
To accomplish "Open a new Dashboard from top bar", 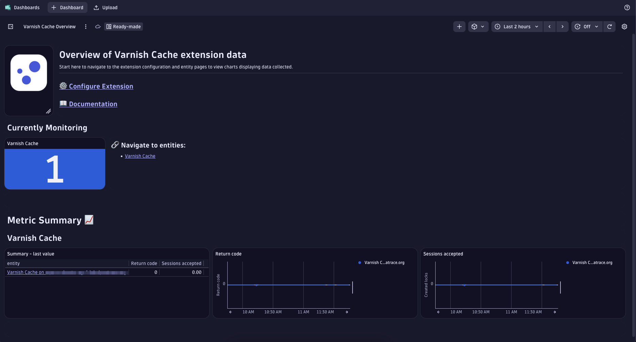I will click(x=67, y=7).
